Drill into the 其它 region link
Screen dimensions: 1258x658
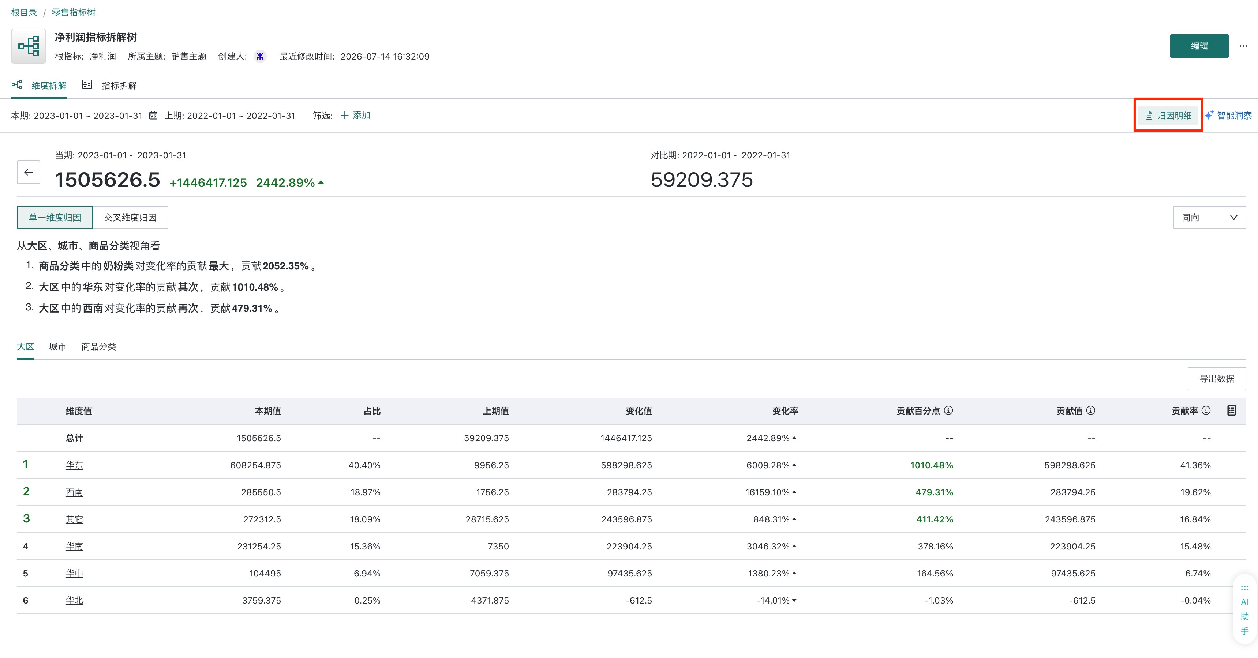click(x=74, y=519)
